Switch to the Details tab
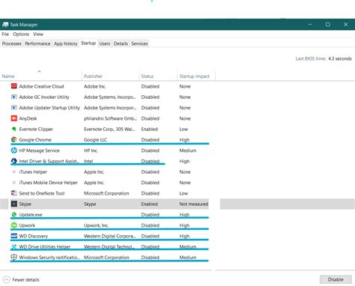The image size is (355, 286). (121, 43)
